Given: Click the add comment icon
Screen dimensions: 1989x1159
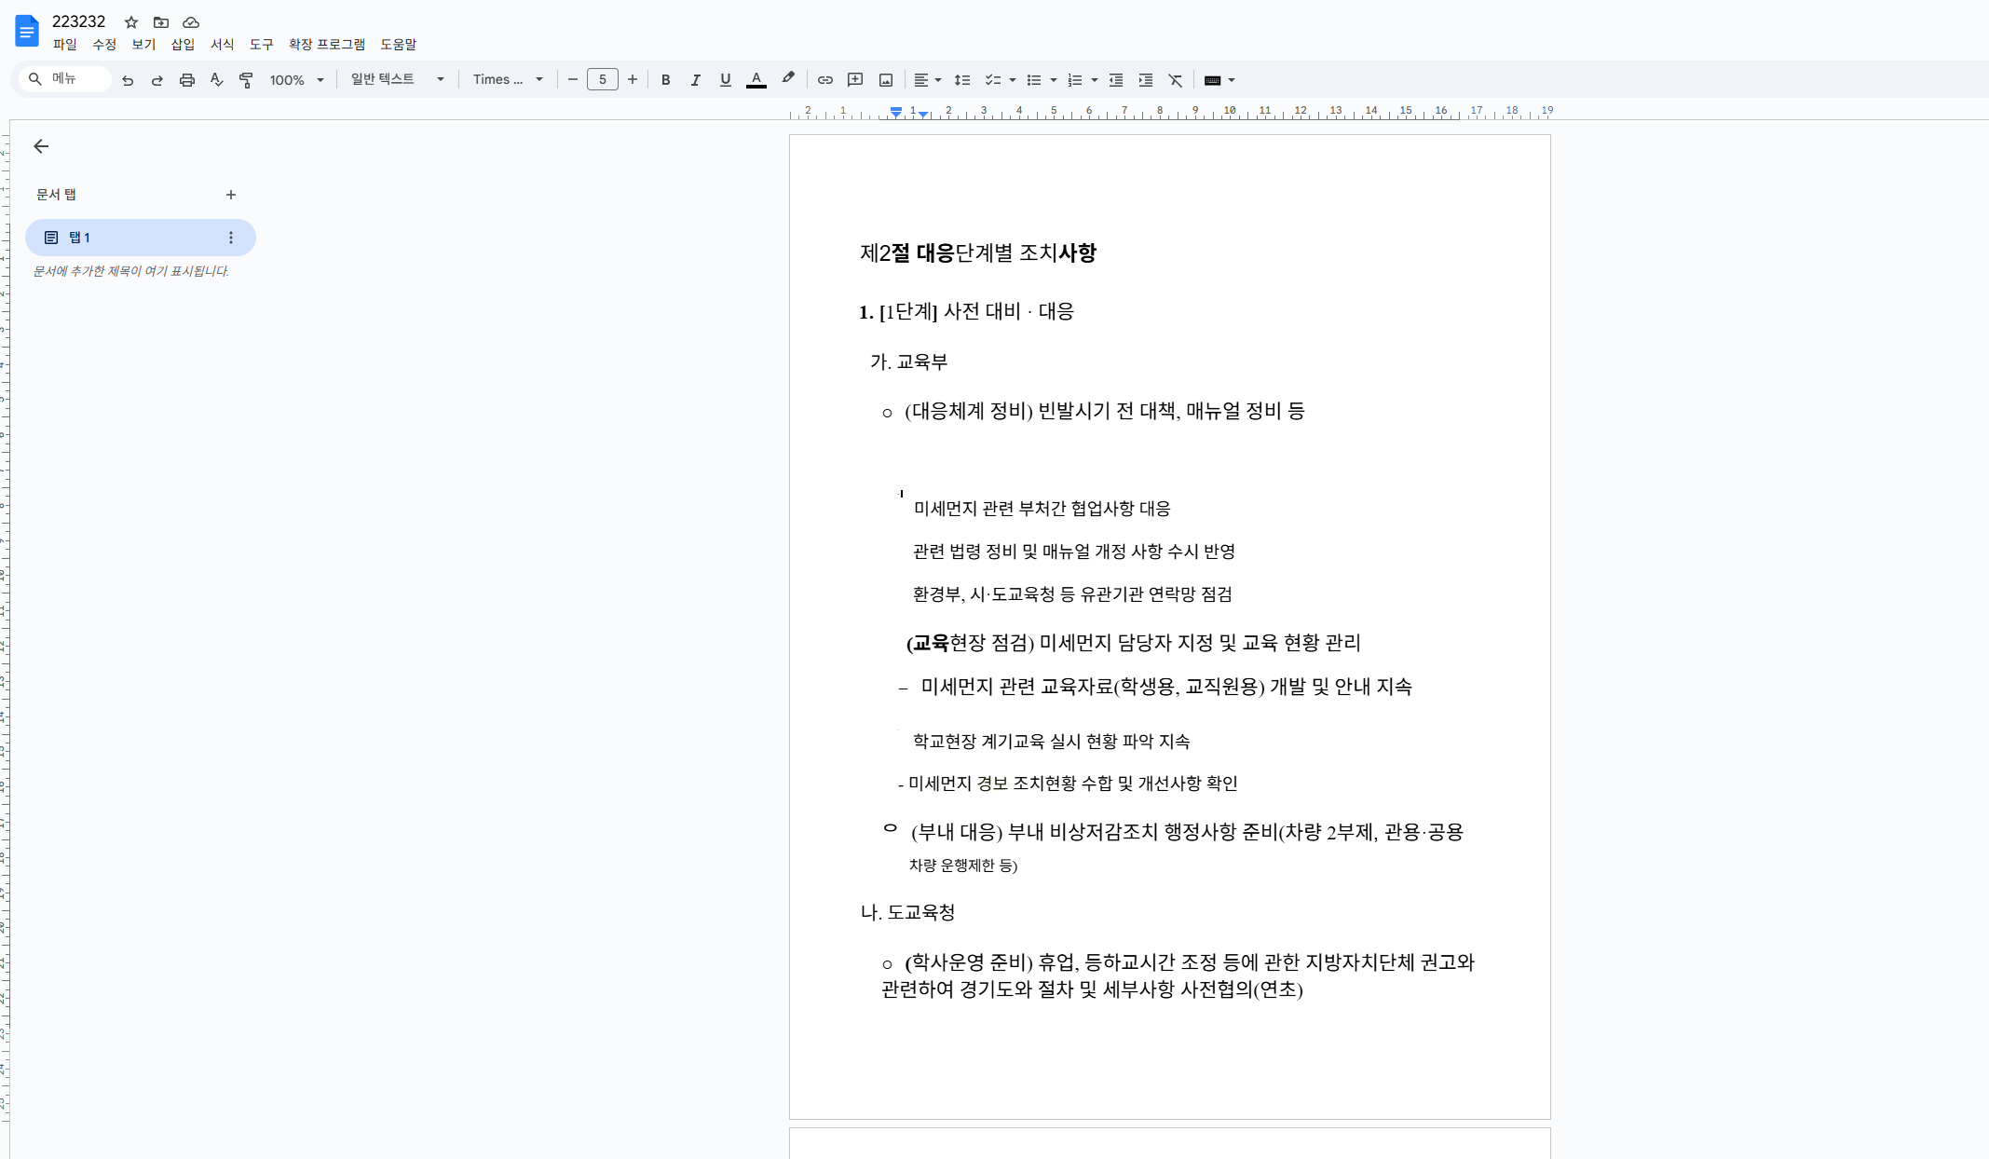Looking at the screenshot, I should tap(855, 80).
